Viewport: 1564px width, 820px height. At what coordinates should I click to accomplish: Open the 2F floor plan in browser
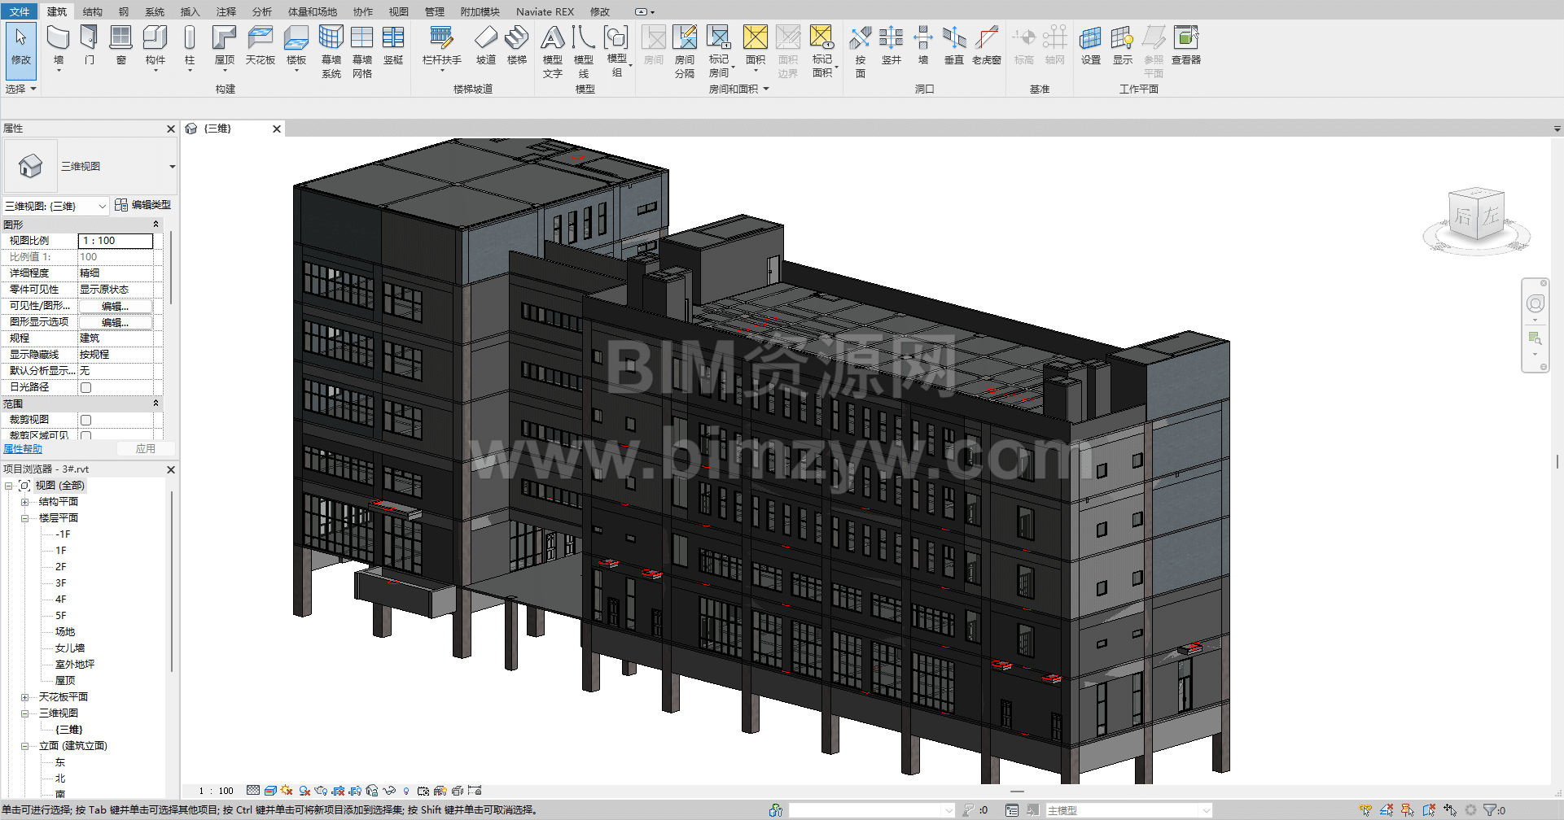(61, 567)
